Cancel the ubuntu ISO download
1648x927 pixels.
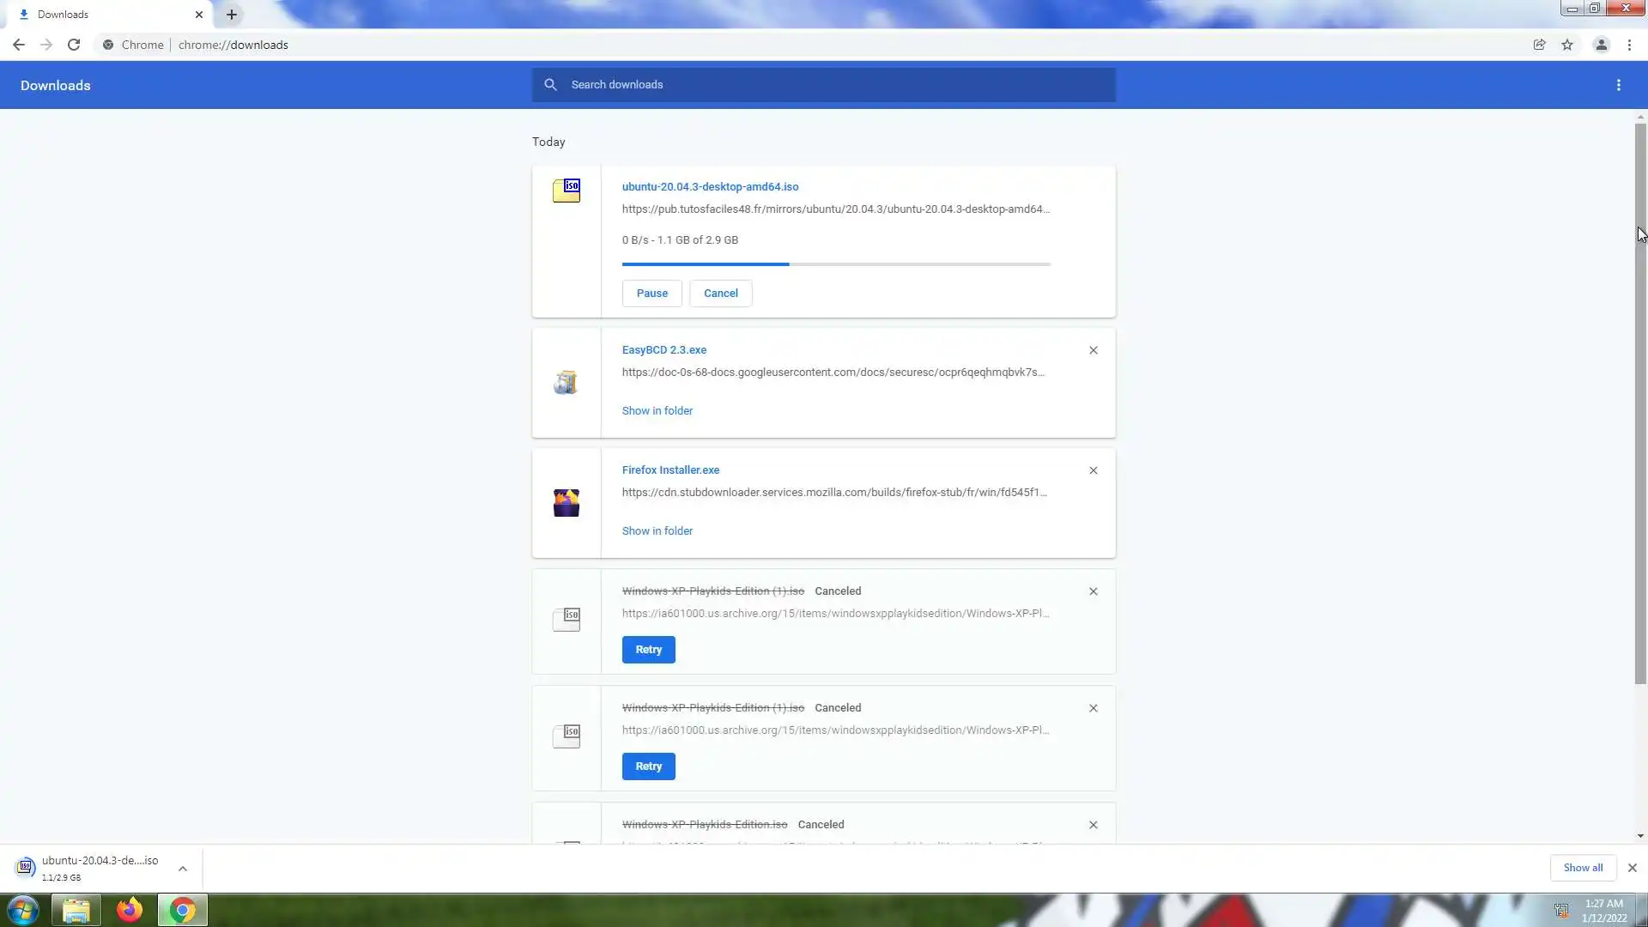click(720, 294)
